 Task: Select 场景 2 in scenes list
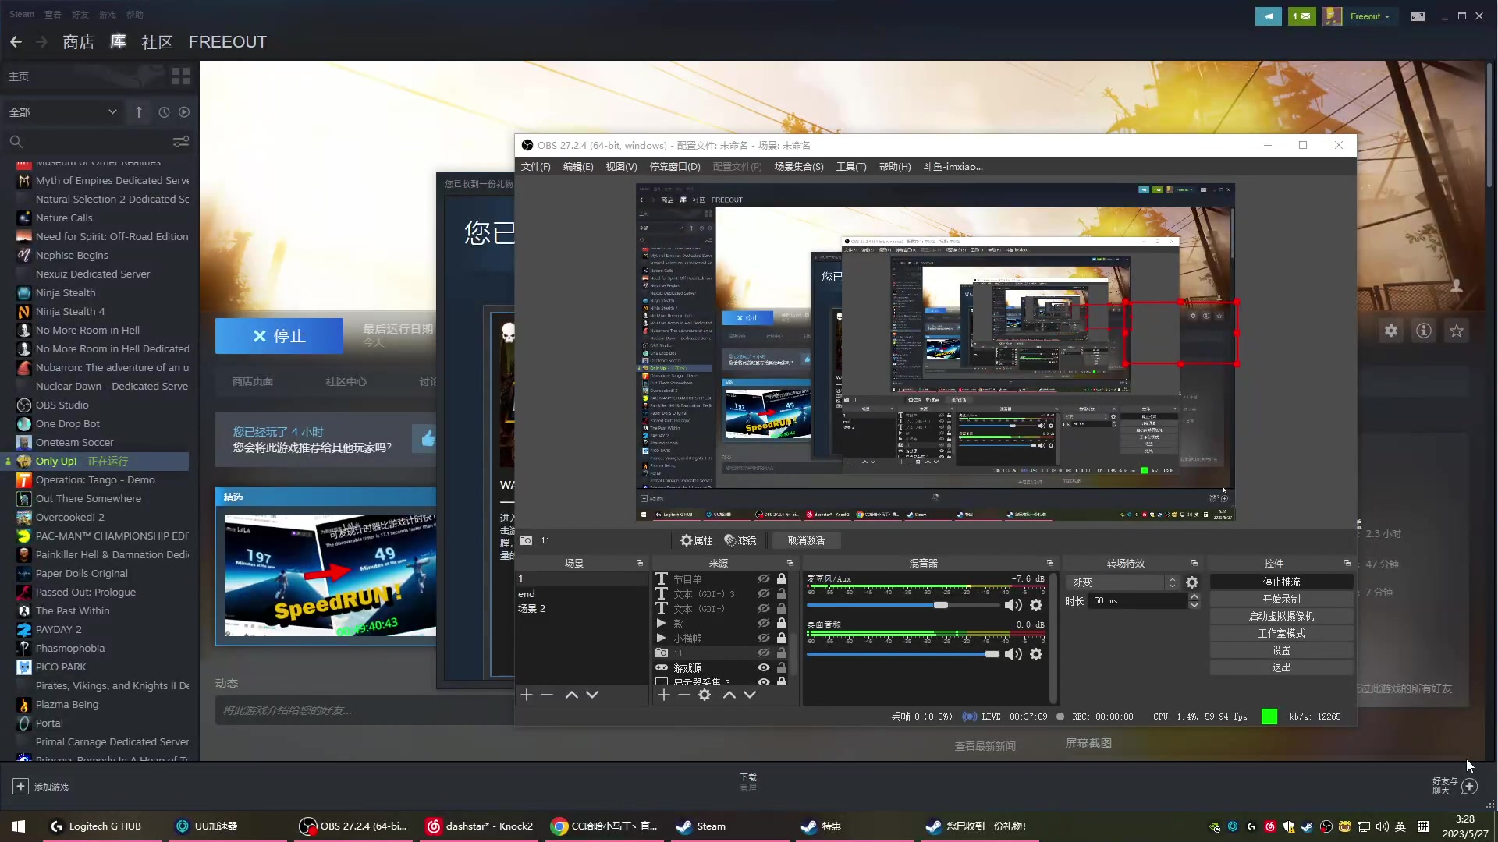point(531,609)
